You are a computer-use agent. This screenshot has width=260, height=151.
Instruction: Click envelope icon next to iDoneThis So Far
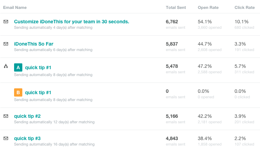pyautogui.click(x=6, y=44)
